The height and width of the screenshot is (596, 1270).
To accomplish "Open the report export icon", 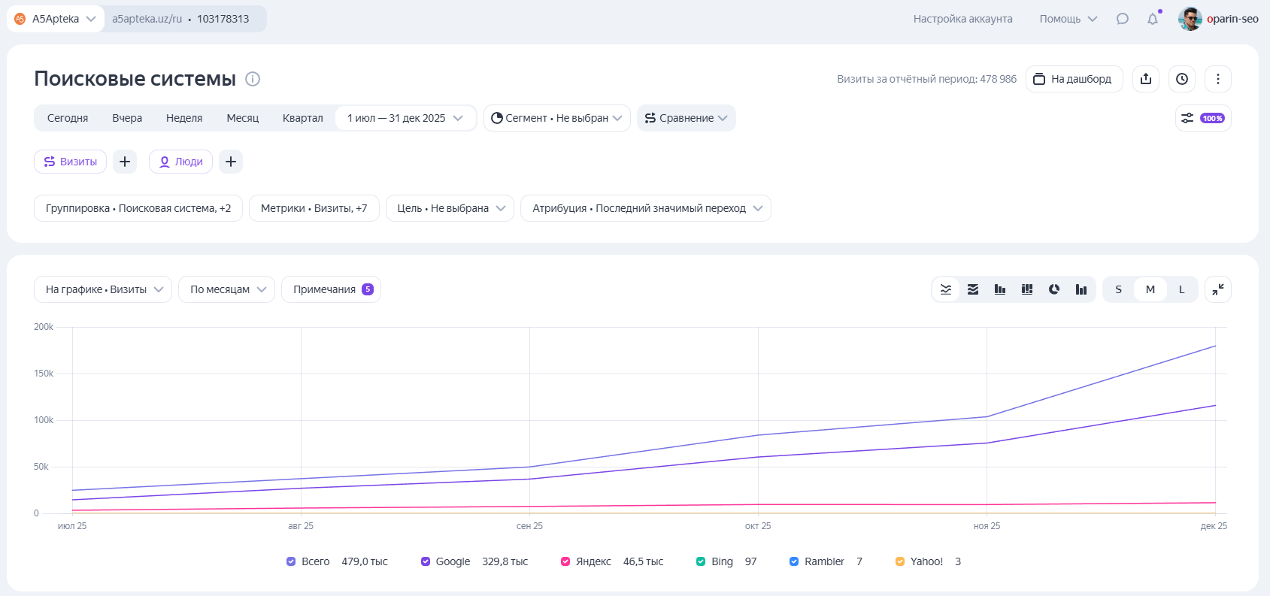I will (1146, 79).
